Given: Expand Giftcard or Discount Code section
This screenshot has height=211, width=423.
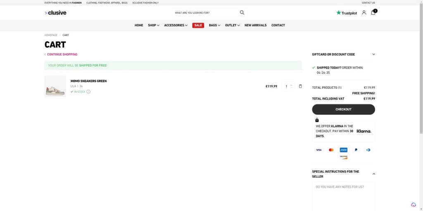Looking at the screenshot, I should coord(373,54).
